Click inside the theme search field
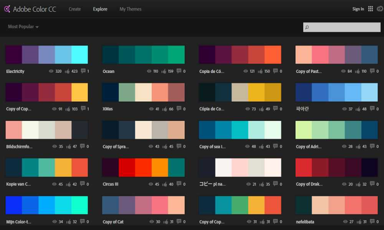The width and height of the screenshot is (384, 230). click(342, 27)
